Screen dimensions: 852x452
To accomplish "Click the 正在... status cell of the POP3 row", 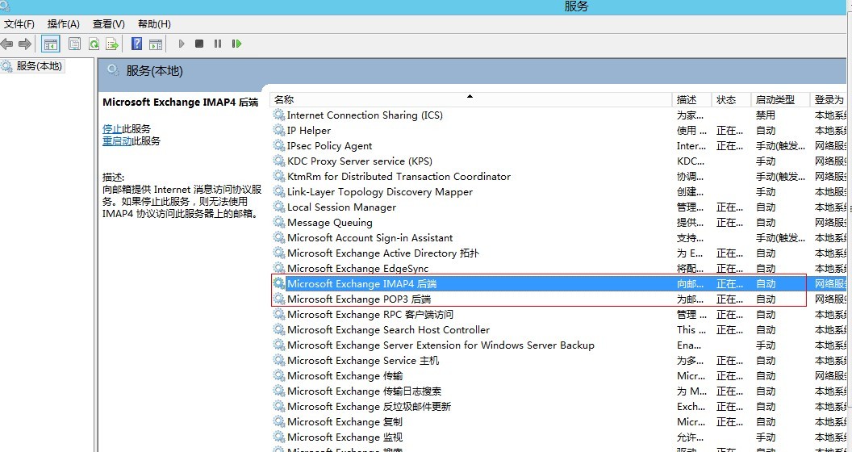I will pyautogui.click(x=729, y=299).
